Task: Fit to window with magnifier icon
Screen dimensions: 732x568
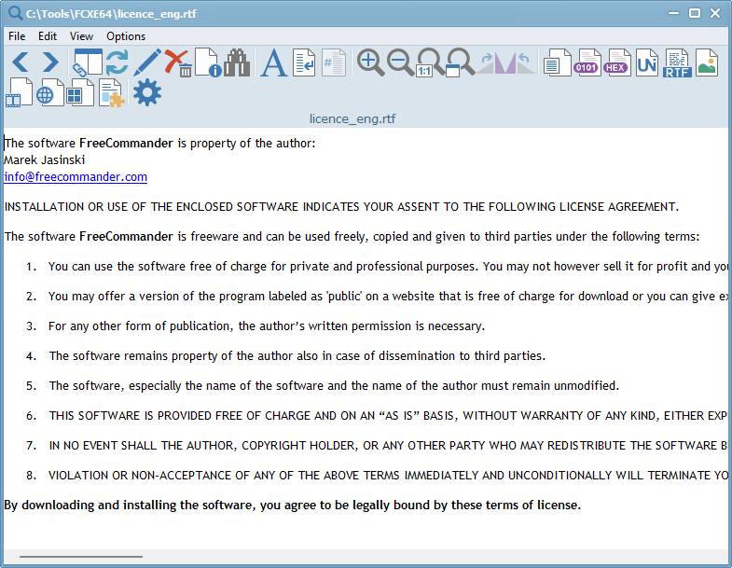Action: (x=461, y=62)
